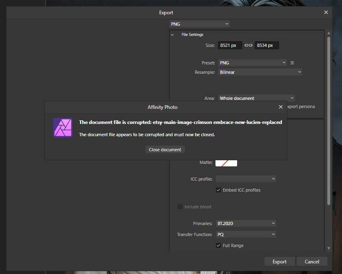Open the Transfer Function PQ dropdown

[246, 234]
